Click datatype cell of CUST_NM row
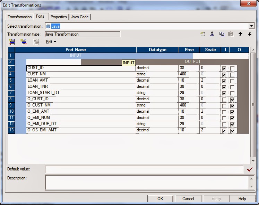259x205 pixels. (157, 74)
